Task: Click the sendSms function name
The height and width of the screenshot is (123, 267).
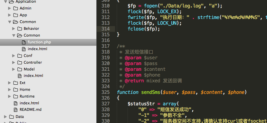Action: click(x=151, y=92)
